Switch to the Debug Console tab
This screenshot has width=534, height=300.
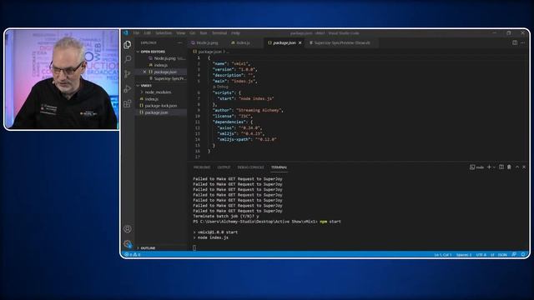(250, 167)
